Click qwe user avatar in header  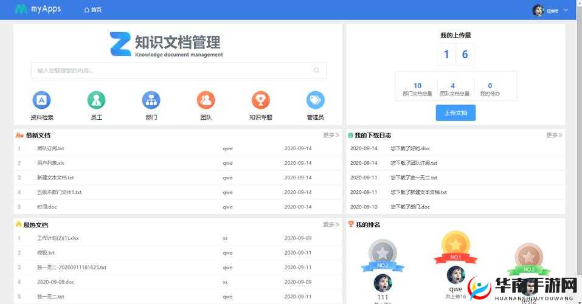538,10
